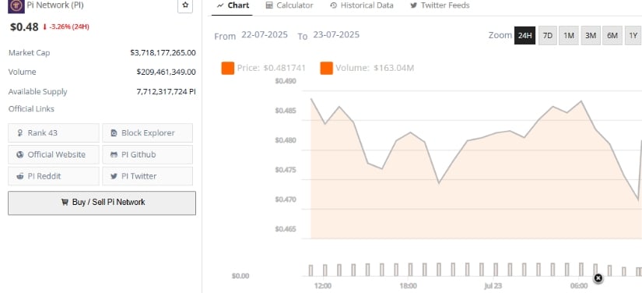Open the Historical Data tab
The width and height of the screenshot is (642, 293).
pyautogui.click(x=362, y=5)
